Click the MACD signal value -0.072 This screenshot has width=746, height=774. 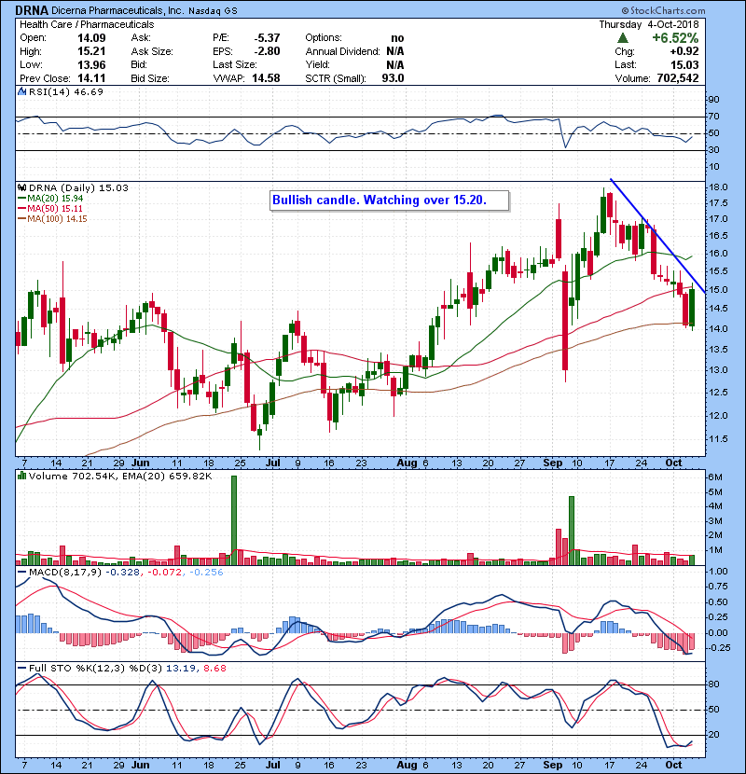165,573
